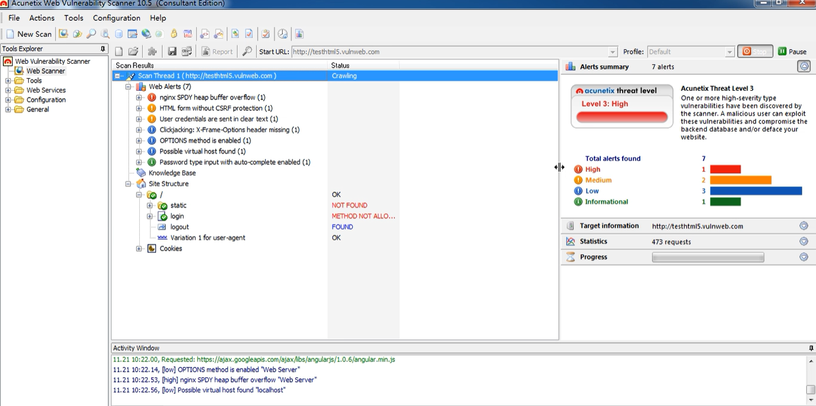Open the Help menu
Image resolution: width=816 pixels, height=406 pixels.
[158, 18]
